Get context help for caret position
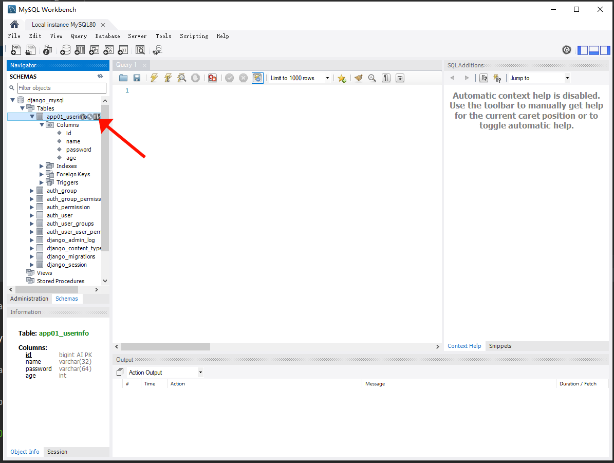 (x=484, y=78)
